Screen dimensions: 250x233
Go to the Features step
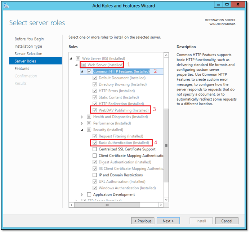pyautogui.click(x=22, y=69)
